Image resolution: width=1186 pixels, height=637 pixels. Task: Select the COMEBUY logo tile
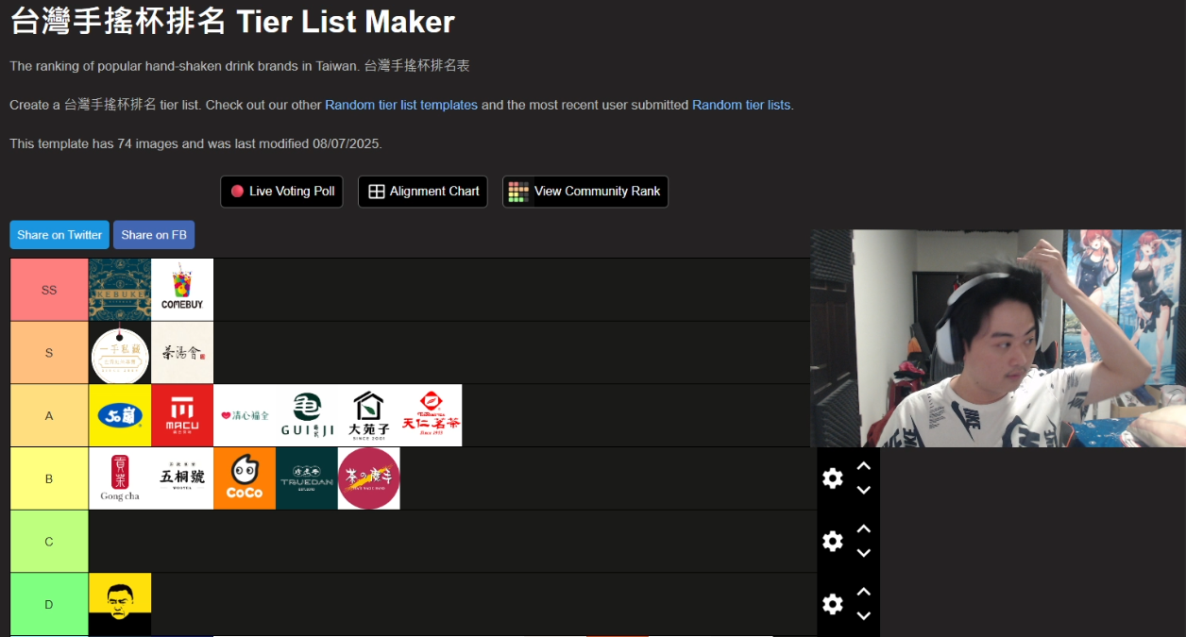[182, 290]
